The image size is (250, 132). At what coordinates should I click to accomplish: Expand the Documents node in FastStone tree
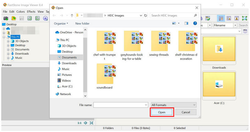(x=8, y=50)
